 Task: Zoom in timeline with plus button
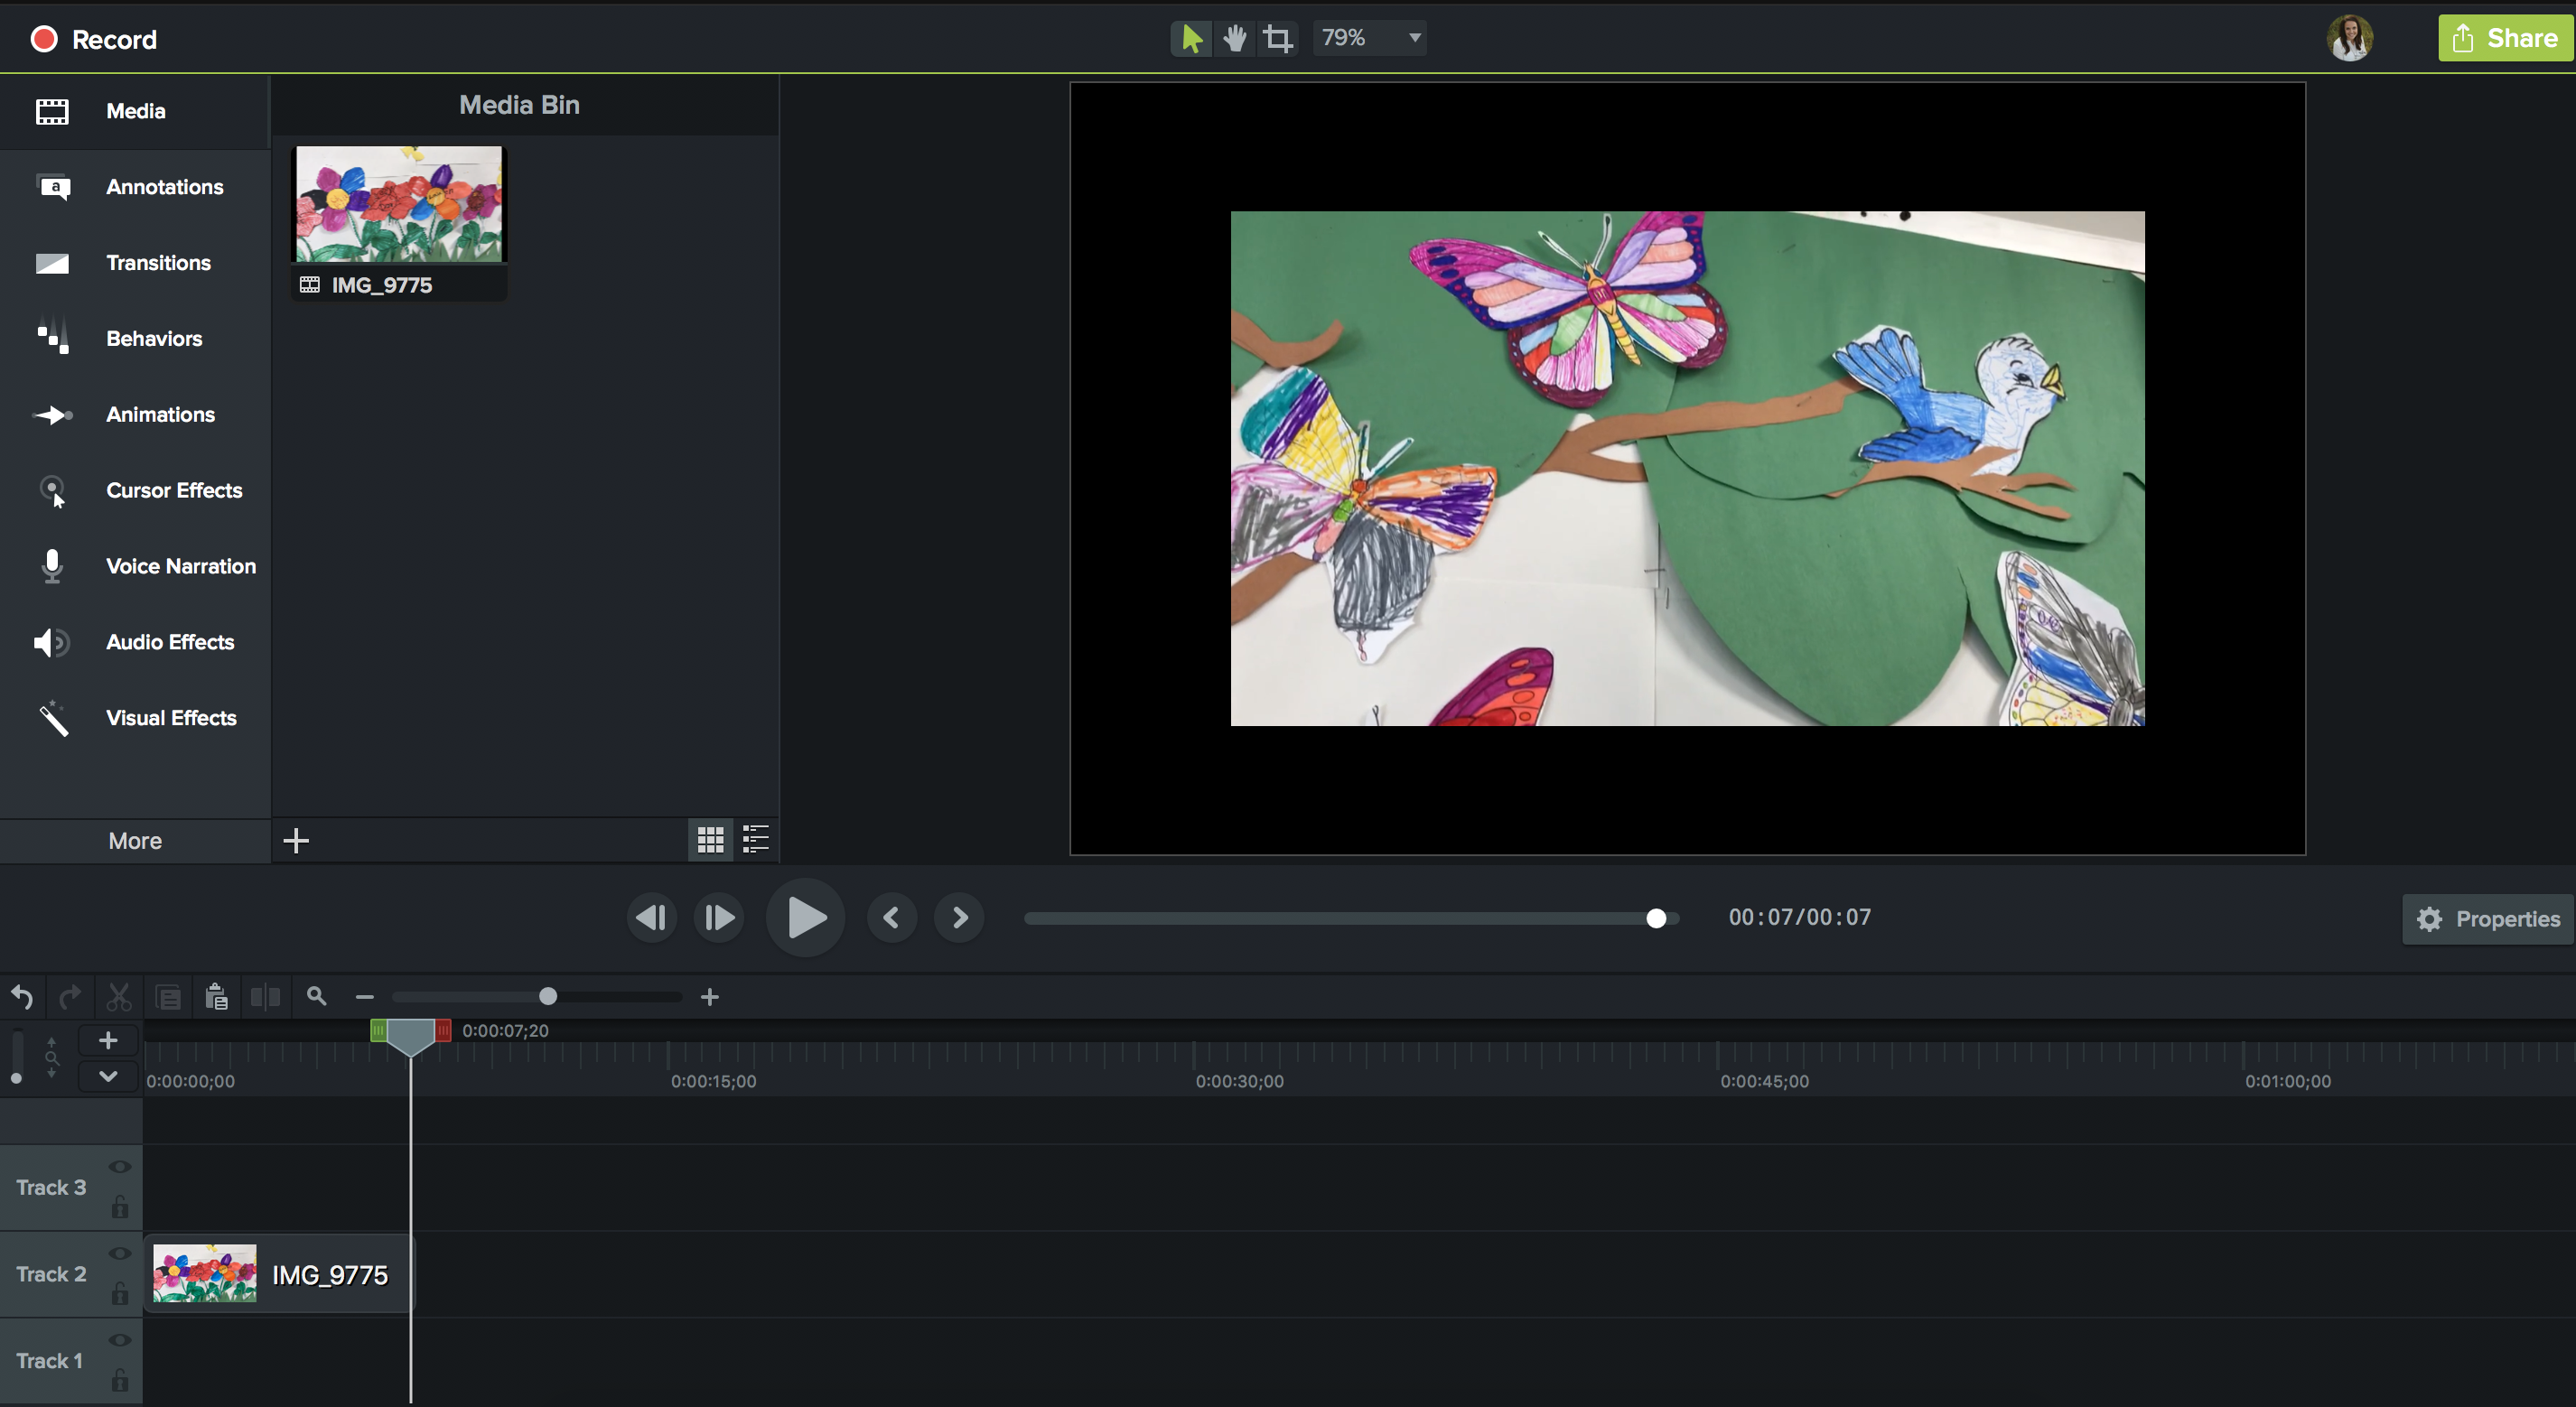(710, 997)
